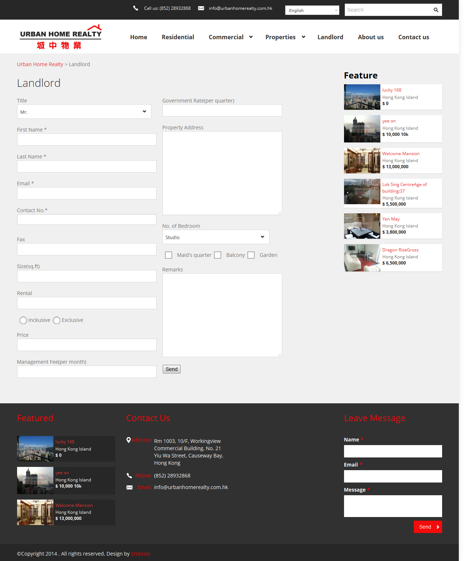465x561 pixels.
Task: Click the search magnifier icon
Action: (436, 10)
